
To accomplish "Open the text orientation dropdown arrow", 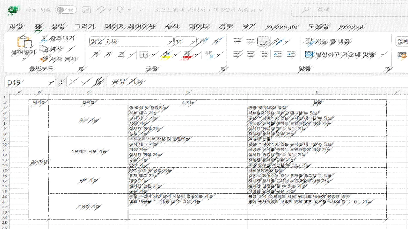I will click(x=288, y=41).
